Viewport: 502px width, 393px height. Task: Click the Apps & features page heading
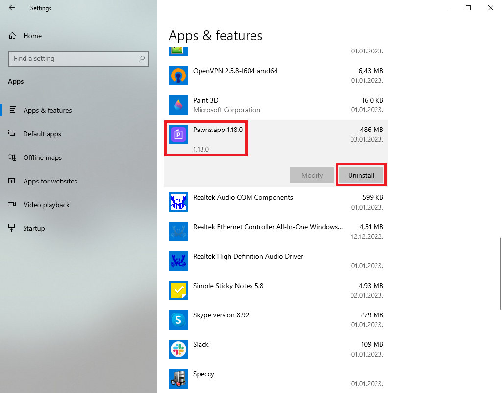(x=216, y=35)
